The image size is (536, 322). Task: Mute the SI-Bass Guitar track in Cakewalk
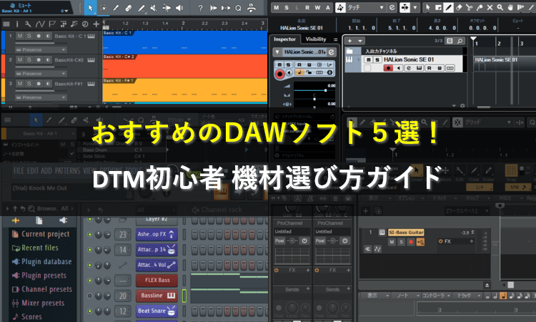click(392, 242)
